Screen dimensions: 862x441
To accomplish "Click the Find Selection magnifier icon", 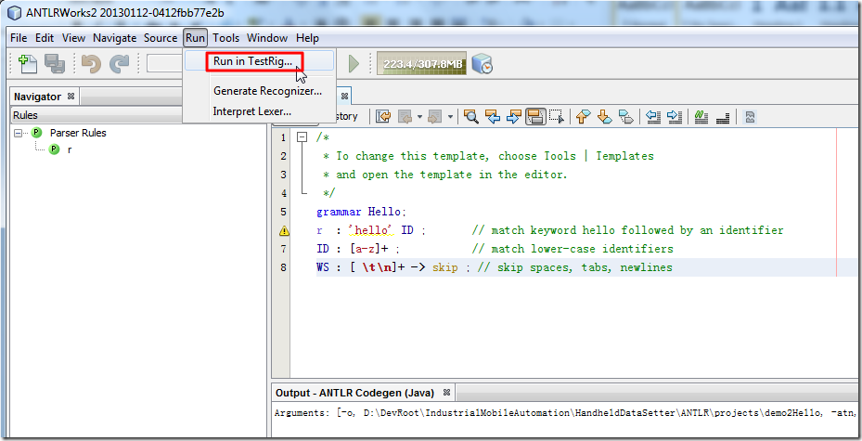I will [x=471, y=116].
